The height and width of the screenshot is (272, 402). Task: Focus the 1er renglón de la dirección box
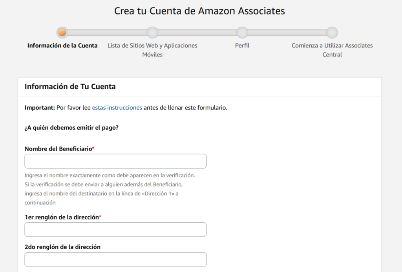[116, 230]
